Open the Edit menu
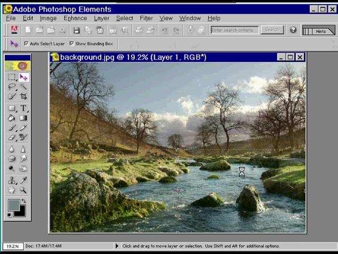 (28, 18)
